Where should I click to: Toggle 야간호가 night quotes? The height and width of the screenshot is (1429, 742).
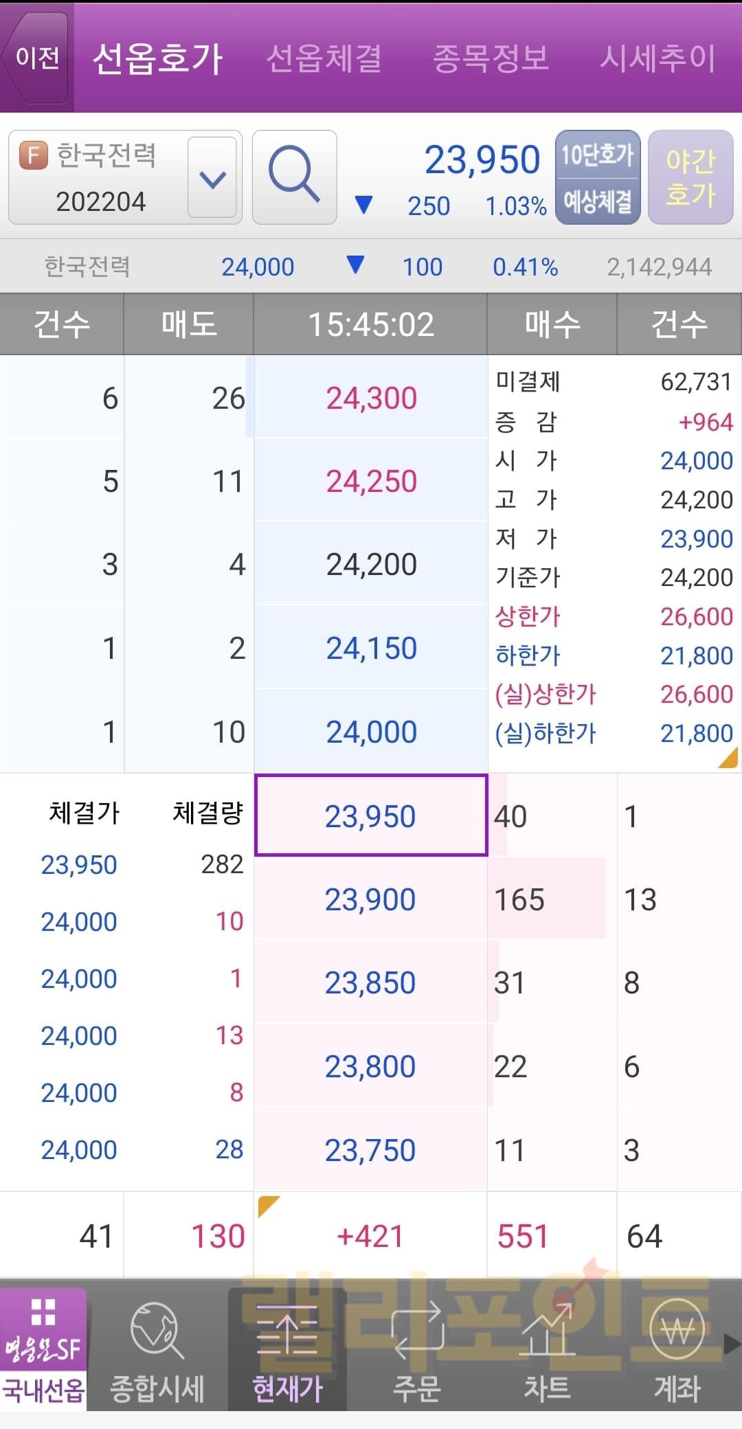690,177
